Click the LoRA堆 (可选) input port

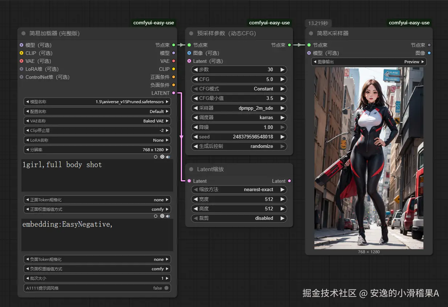pos(21,69)
